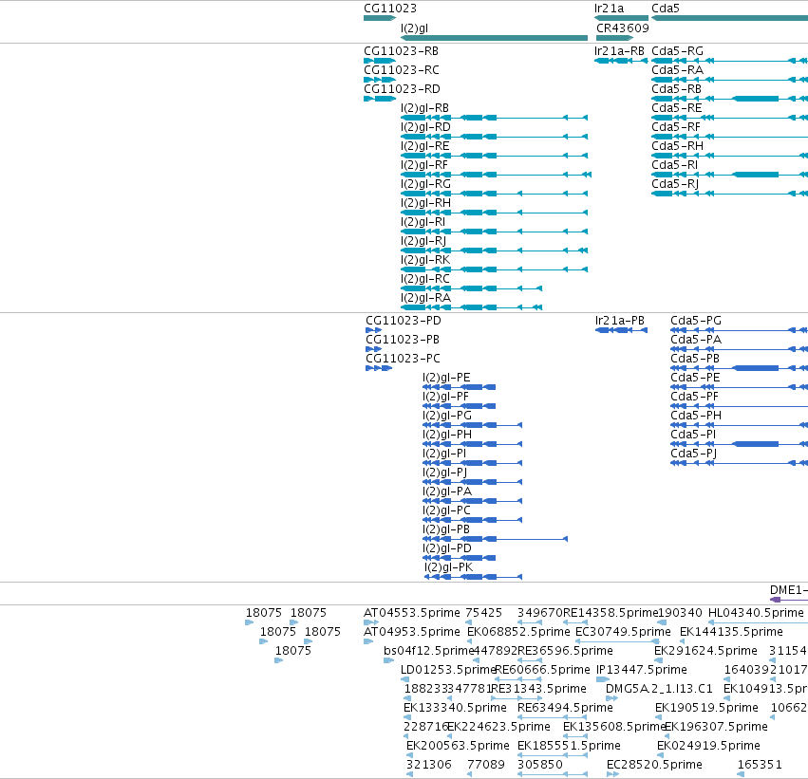The image size is (808, 779).
Task: Select transcript label CG11023-RC
Action: click(402, 70)
